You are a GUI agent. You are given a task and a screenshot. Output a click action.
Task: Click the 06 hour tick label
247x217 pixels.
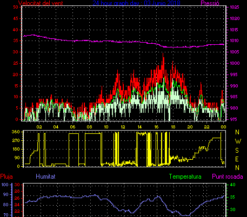pos(72,127)
